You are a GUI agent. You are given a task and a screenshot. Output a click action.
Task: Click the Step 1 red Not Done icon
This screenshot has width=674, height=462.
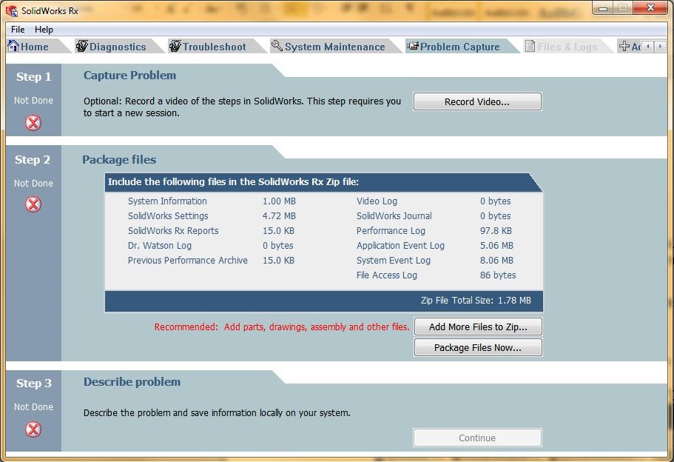(x=33, y=123)
